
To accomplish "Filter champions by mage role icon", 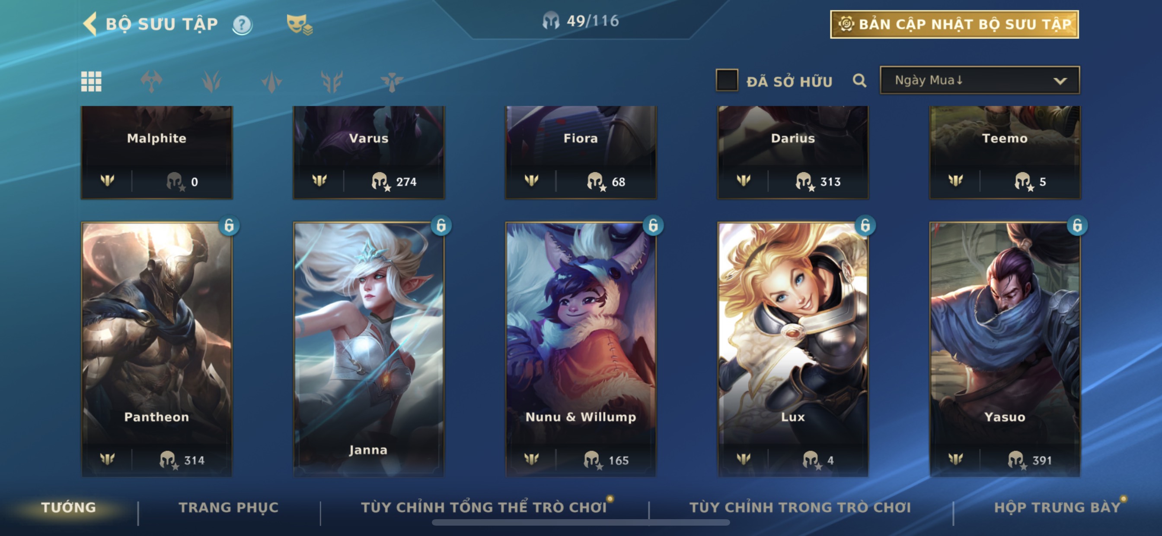I will tap(211, 82).
